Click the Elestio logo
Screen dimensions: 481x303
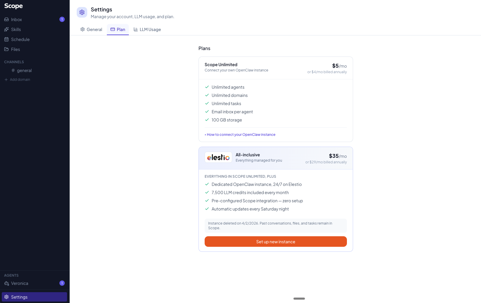(218, 158)
